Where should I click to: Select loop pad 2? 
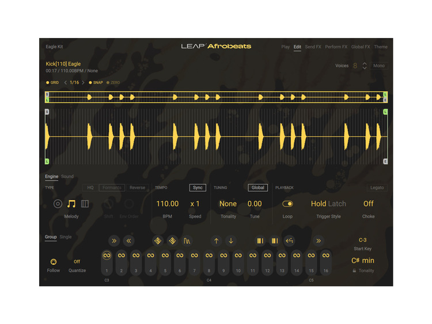121,262
